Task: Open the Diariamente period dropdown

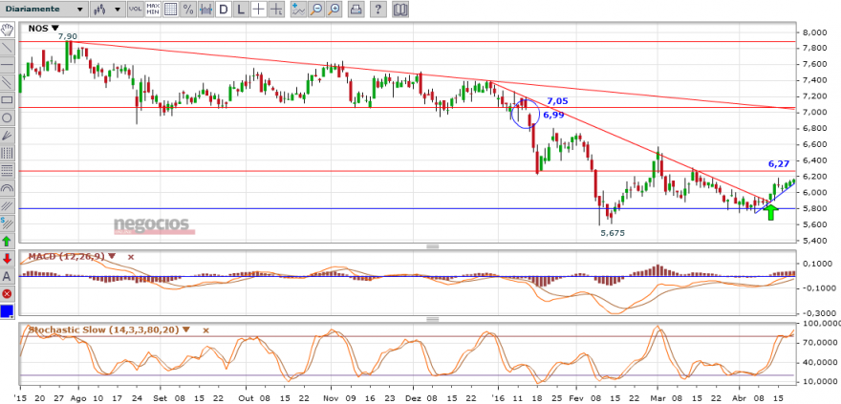Action: (43, 10)
